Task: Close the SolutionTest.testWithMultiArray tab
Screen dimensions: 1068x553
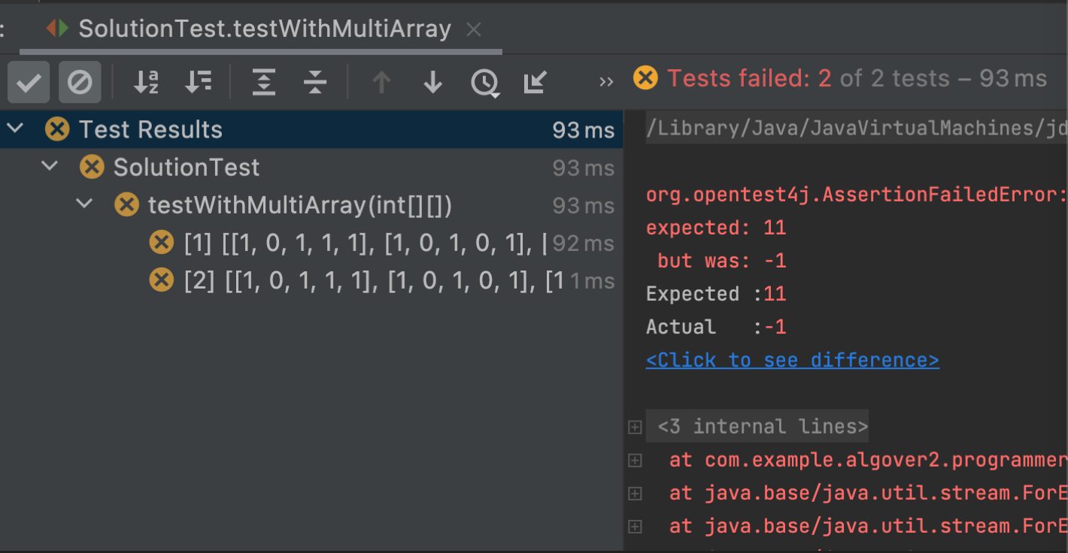Action: coord(473,29)
